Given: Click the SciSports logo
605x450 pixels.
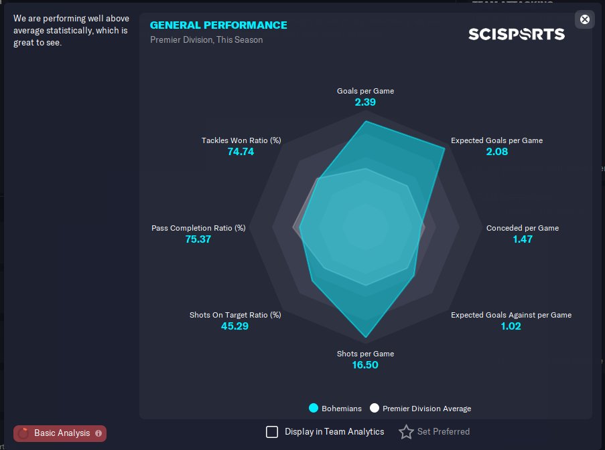Looking at the screenshot, I should [517, 34].
